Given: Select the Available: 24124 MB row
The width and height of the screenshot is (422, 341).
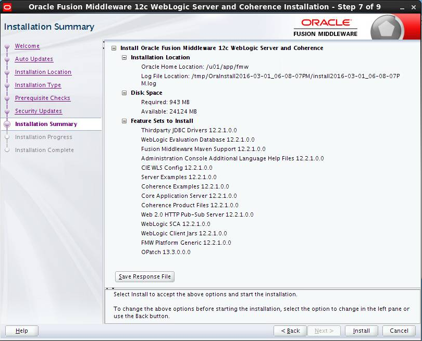Looking at the screenshot, I should (x=169, y=111).
